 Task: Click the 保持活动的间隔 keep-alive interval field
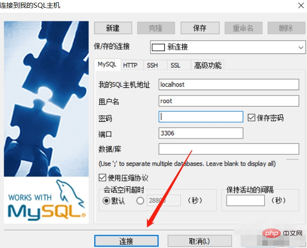click(x=246, y=200)
